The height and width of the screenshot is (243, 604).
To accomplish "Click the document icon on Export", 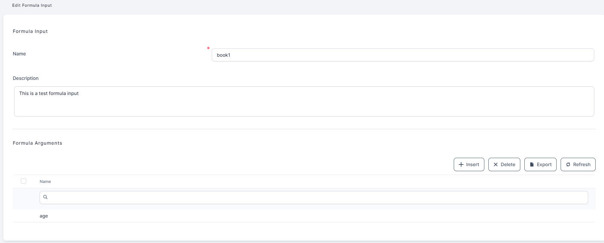I will pyautogui.click(x=532, y=164).
